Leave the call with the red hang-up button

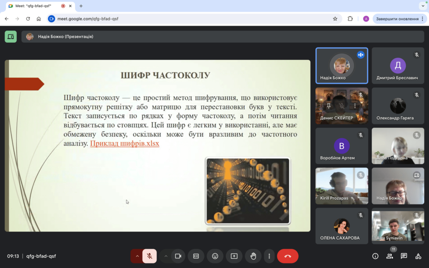[x=287, y=256]
